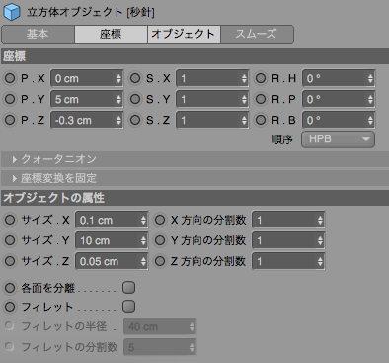Toggle the サイズ.X keyframe circle
The width and height of the screenshot is (389, 363).
[x=10, y=220]
